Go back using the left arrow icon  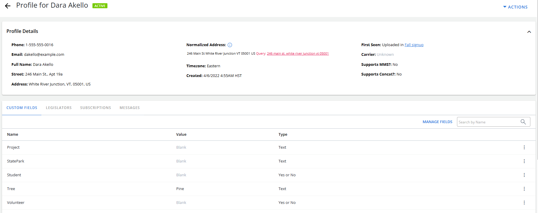(x=8, y=6)
